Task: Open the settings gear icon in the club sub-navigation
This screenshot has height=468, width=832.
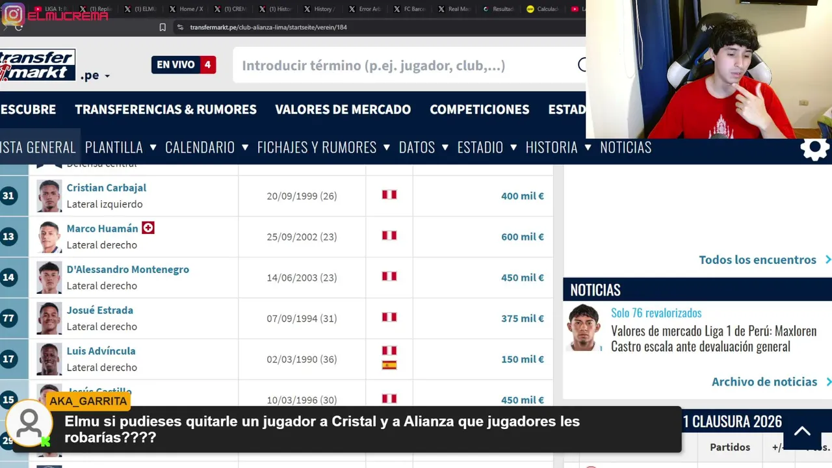Action: [x=814, y=148]
